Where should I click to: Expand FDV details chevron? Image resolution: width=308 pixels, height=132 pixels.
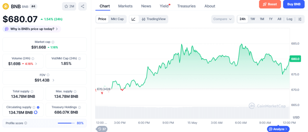point(54,80)
